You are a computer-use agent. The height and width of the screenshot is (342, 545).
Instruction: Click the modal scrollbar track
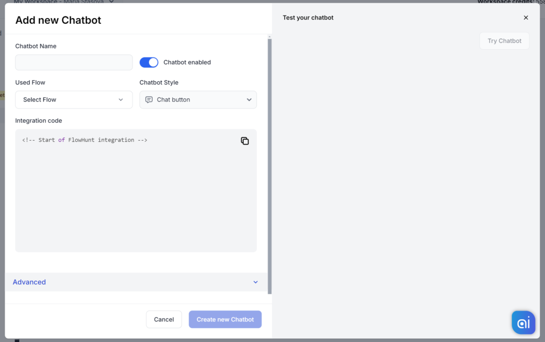coord(270,159)
